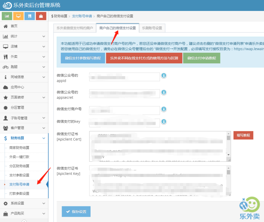The height and width of the screenshot is (222, 264).
Task: Expand the 页面装修 menu chevron
Action: tap(44, 97)
